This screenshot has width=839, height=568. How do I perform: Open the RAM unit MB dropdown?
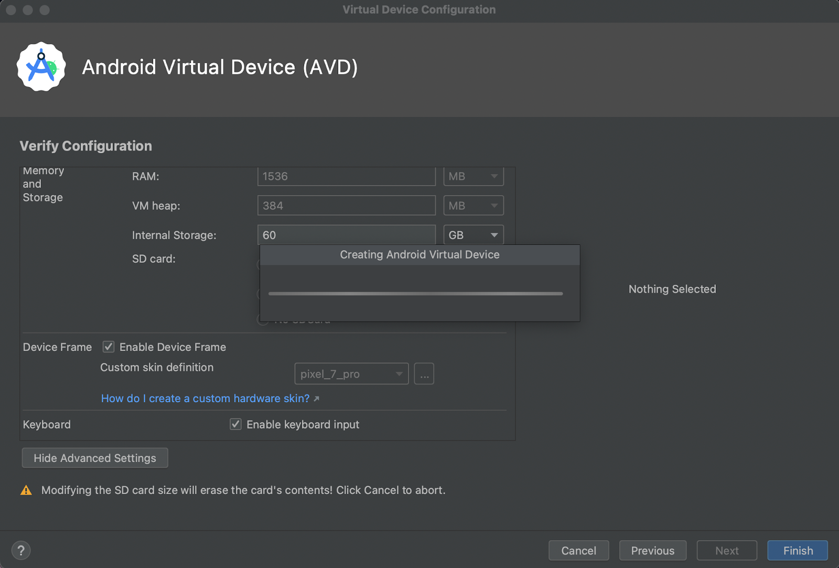pos(474,176)
